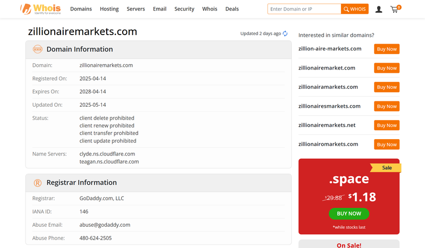Click the $1.18 sale price

click(x=362, y=197)
